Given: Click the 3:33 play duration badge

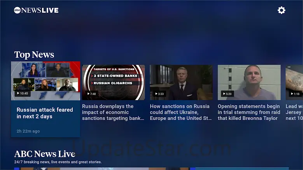Looking at the screenshot, I should [159, 94].
